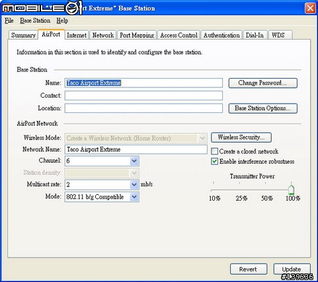The height and width of the screenshot is (282, 318).
Task: Click the Network Name field
Action: pos(136,149)
